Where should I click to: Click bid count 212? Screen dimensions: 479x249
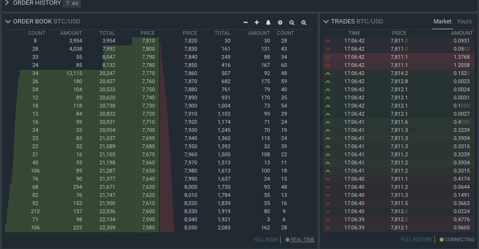(x=35, y=211)
